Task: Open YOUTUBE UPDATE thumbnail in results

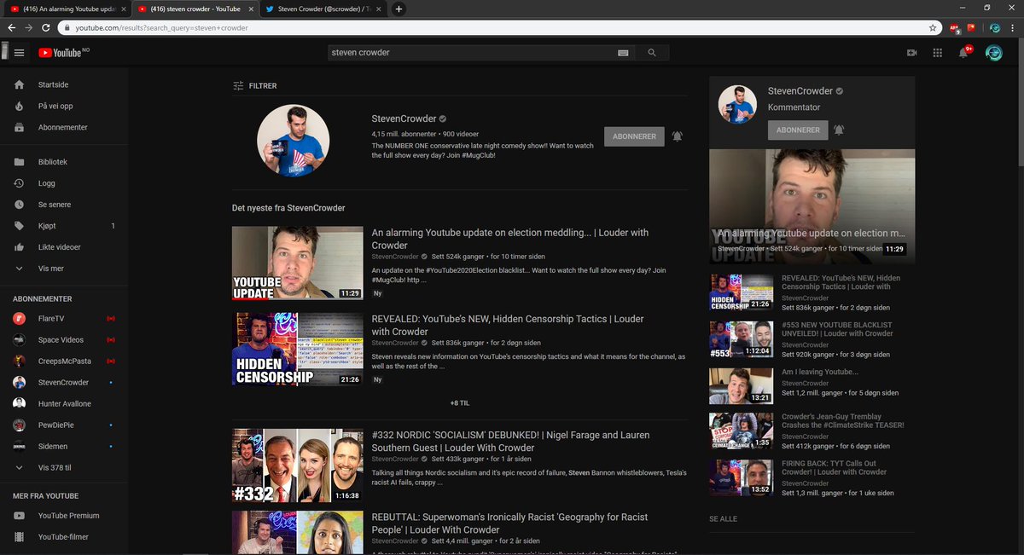Action: [x=297, y=263]
